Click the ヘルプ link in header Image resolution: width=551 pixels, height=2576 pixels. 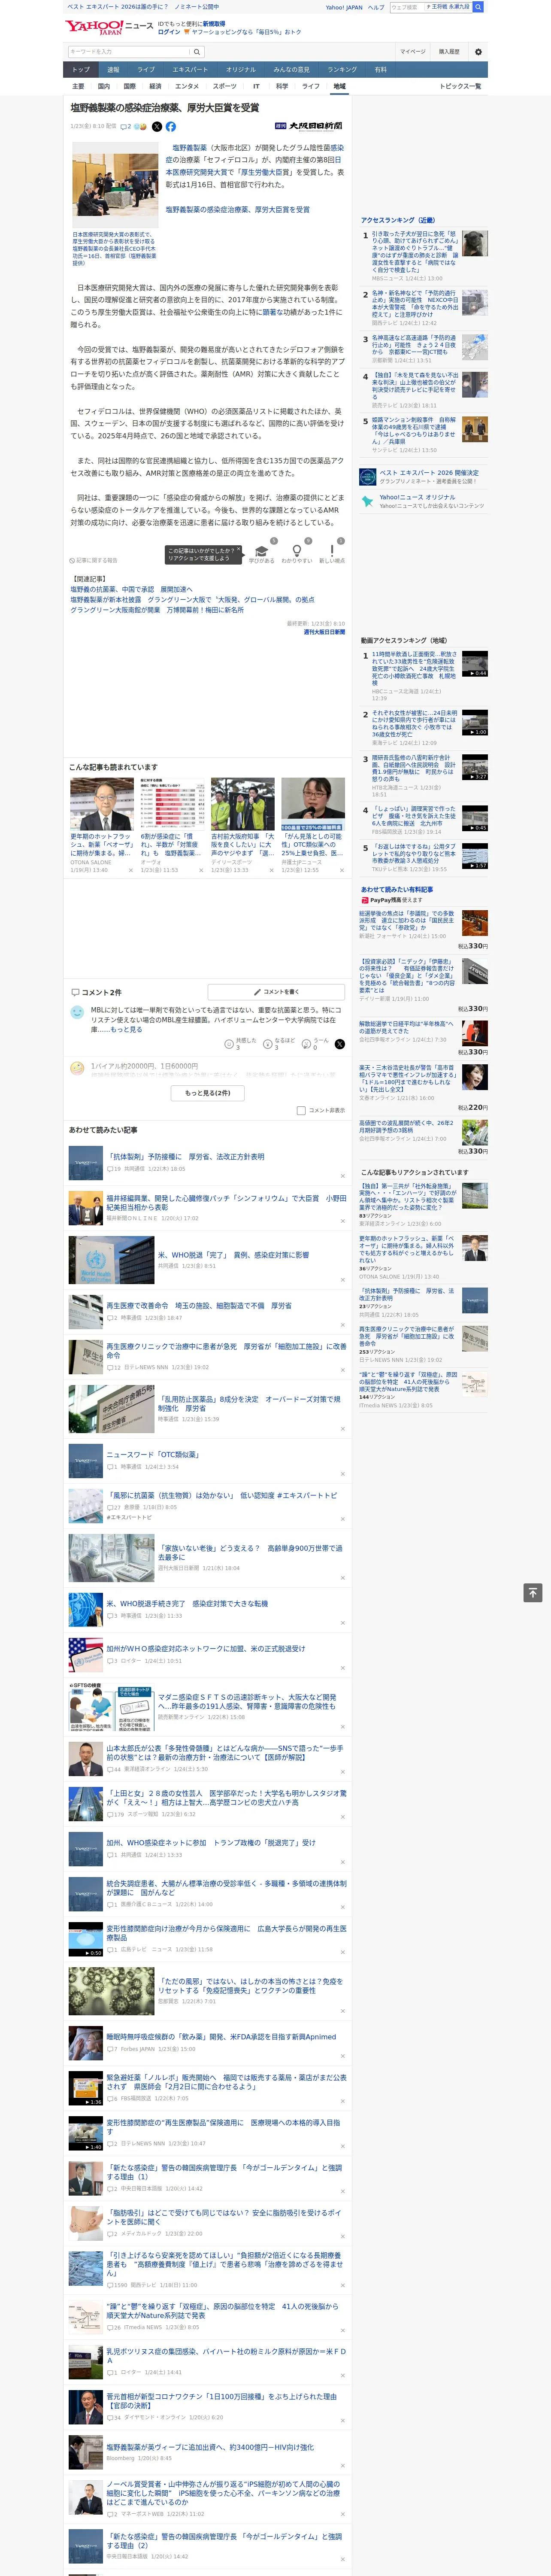coord(375,7)
